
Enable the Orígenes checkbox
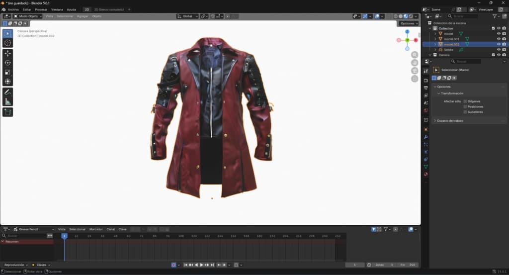click(465, 101)
